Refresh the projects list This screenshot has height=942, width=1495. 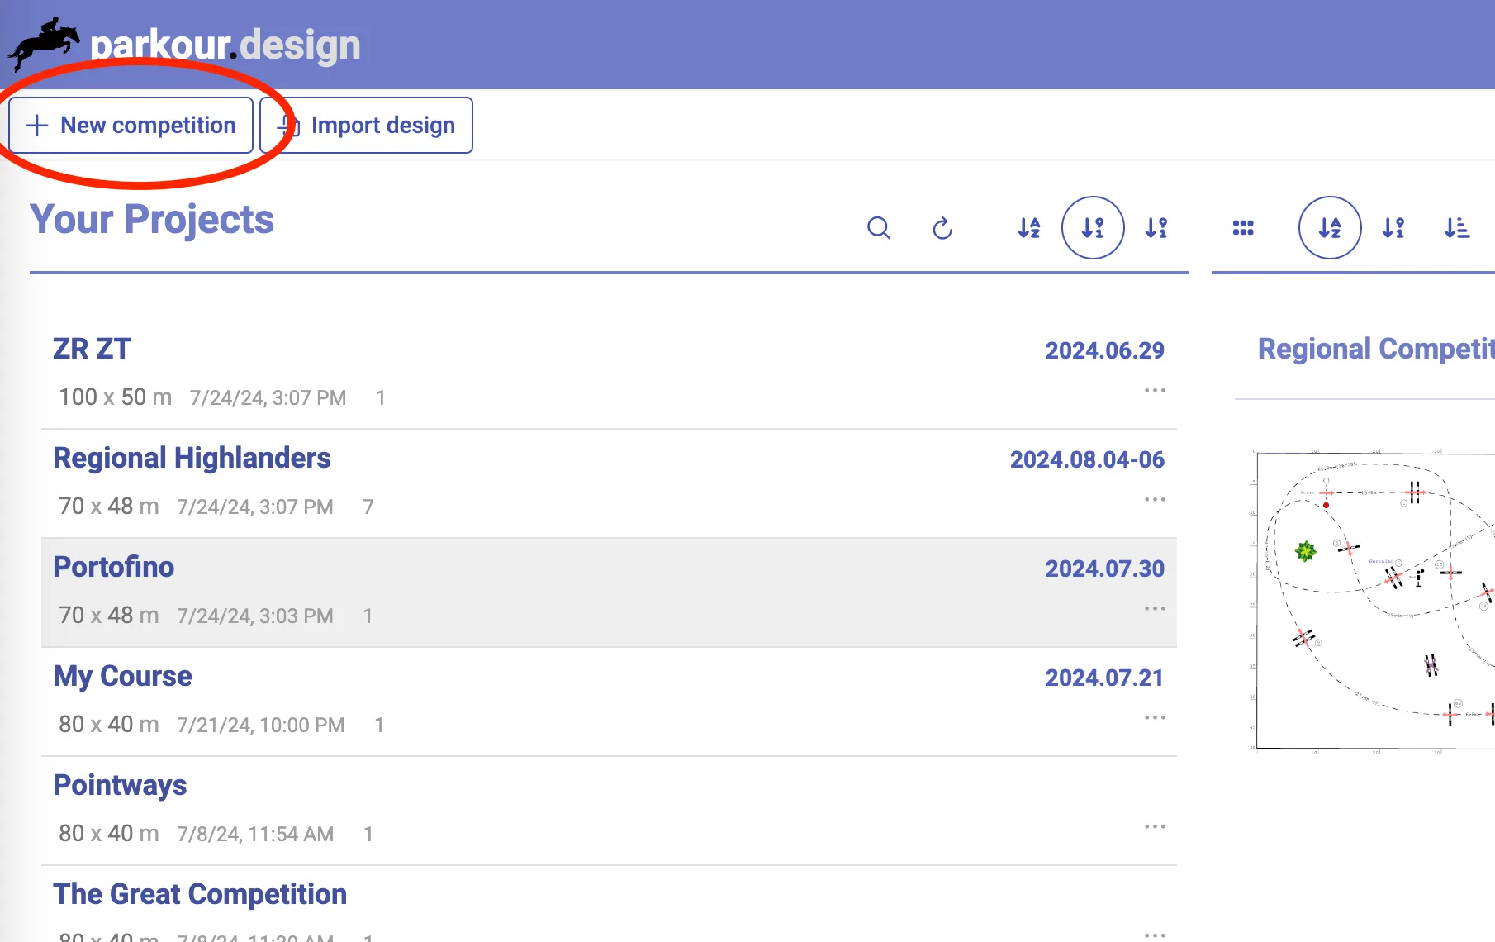click(x=942, y=228)
